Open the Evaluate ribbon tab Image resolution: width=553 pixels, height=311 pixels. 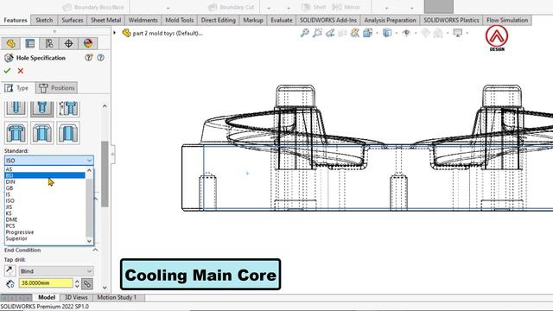coord(282,20)
